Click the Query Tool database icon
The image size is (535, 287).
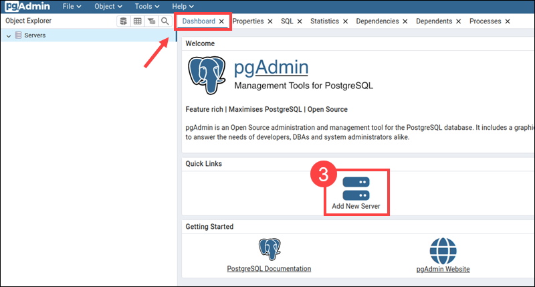[x=124, y=21]
